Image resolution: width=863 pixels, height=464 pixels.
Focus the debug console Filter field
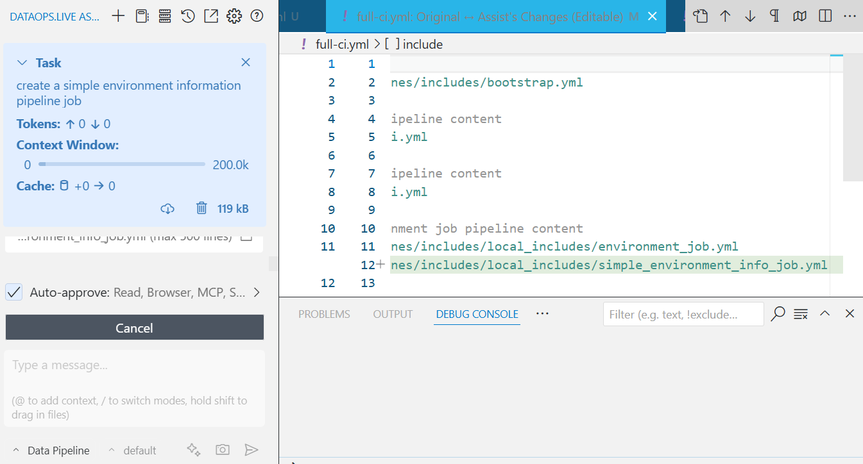click(x=683, y=314)
